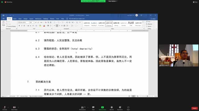The image size is (199, 111).
Task: Apply the Title style
Action: click(131, 24)
